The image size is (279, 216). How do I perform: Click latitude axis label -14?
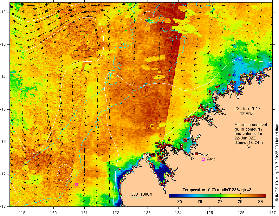pos(3,77)
